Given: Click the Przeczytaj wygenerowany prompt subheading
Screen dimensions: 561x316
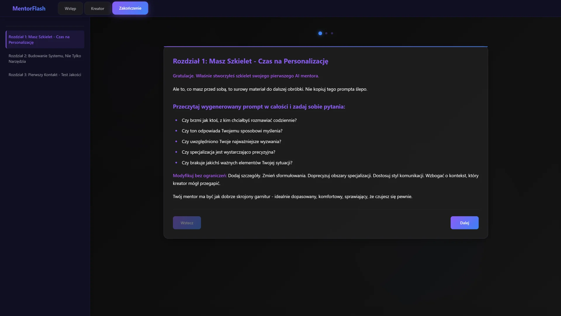Looking at the screenshot, I should (259, 107).
